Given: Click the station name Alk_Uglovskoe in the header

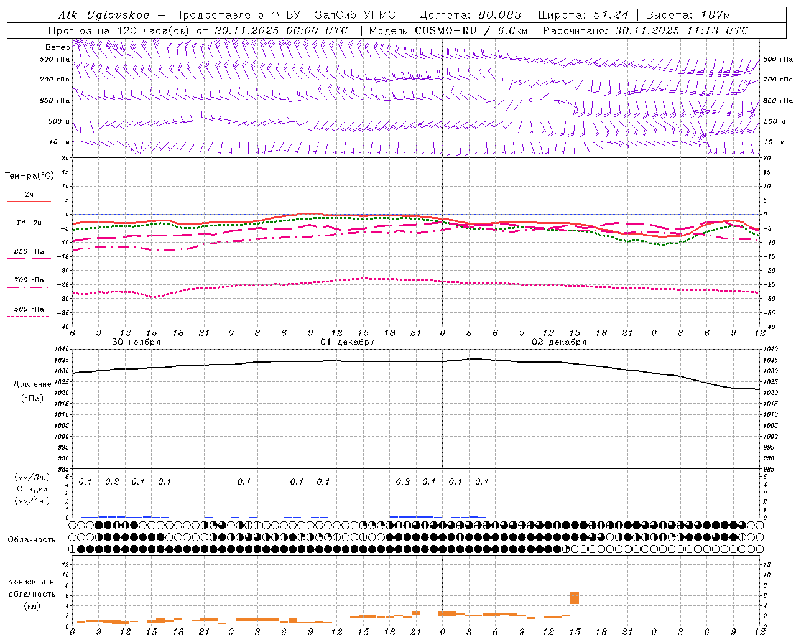Looking at the screenshot, I should [104, 15].
